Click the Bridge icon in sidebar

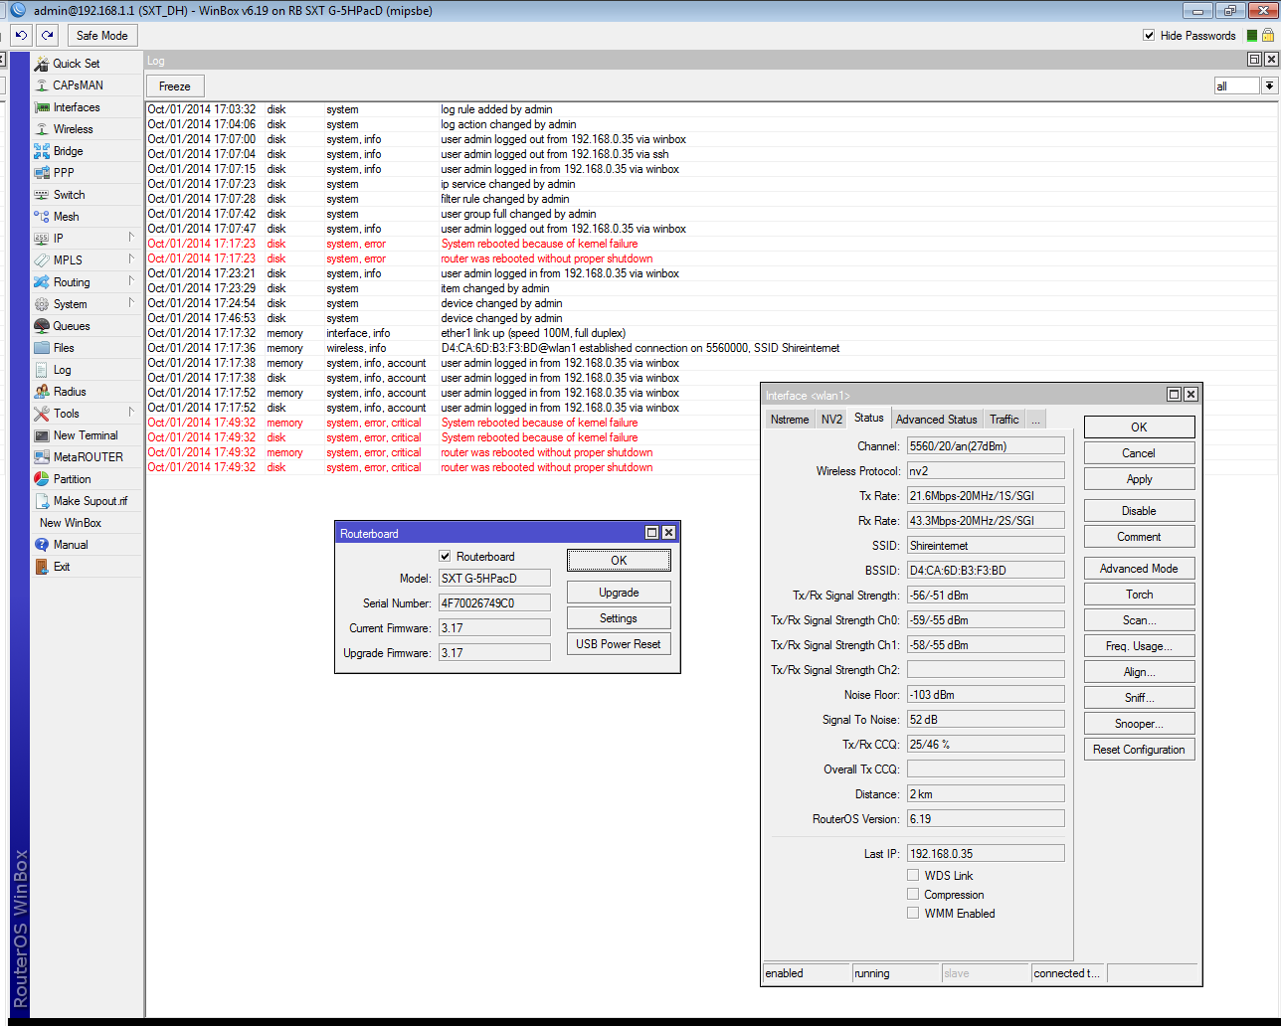click(x=42, y=151)
